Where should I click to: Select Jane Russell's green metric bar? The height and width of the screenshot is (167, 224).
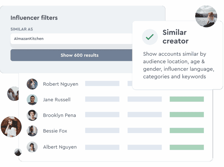(186, 99)
